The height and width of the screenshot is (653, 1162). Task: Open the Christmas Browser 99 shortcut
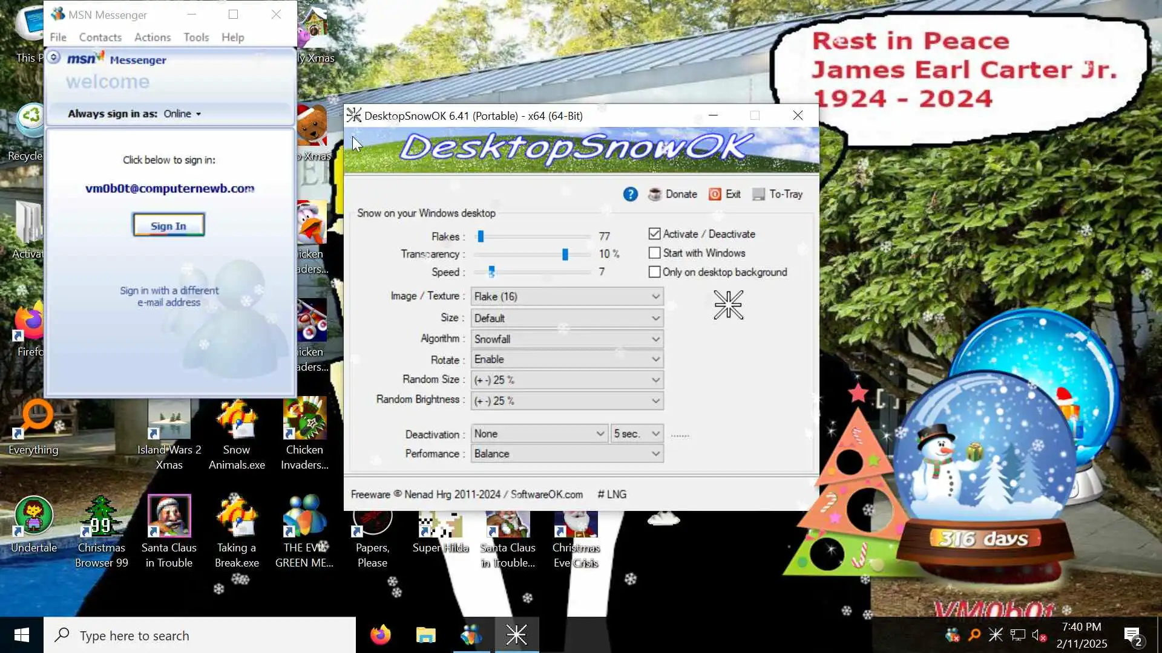101,523
